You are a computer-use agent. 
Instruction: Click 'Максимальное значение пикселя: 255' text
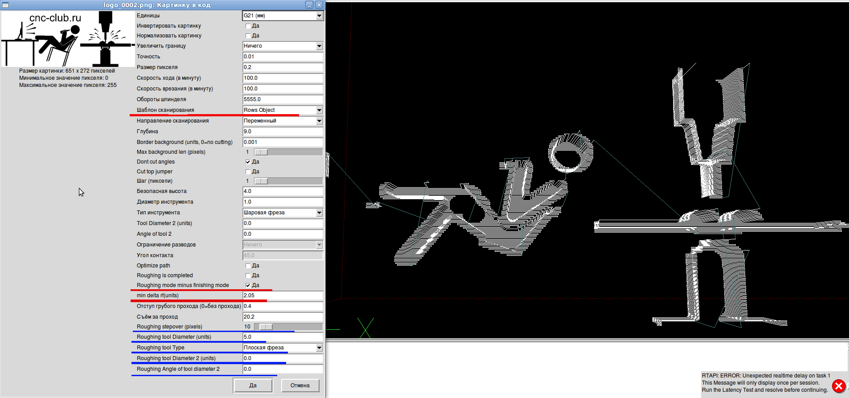coord(68,85)
